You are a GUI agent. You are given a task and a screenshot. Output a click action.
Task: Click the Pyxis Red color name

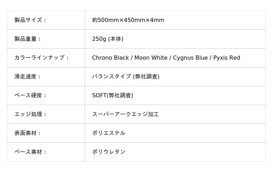(227, 58)
